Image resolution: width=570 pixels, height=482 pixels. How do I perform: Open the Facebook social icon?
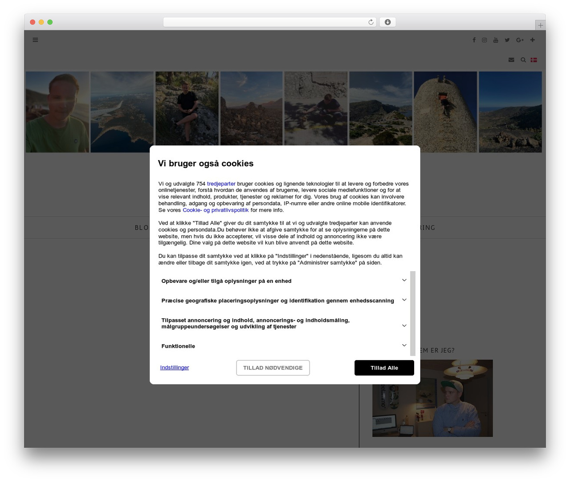pos(474,40)
